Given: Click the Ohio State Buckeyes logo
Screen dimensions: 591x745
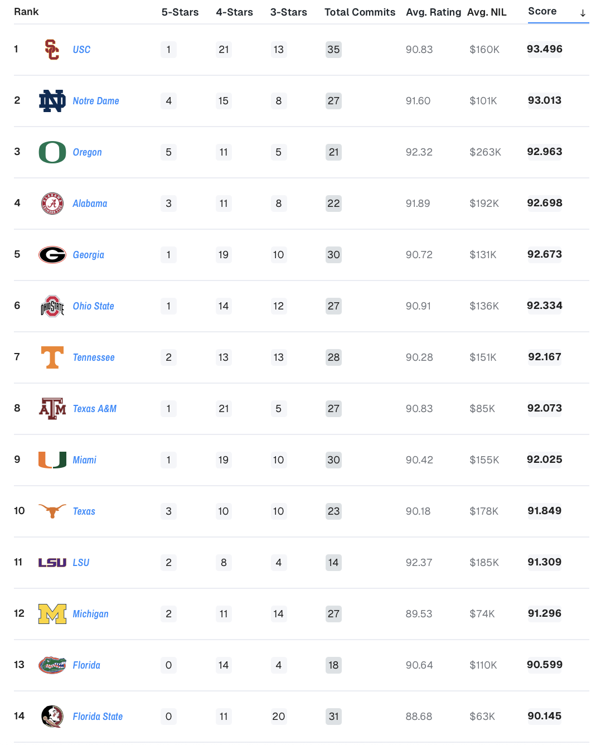Looking at the screenshot, I should pyautogui.click(x=52, y=306).
